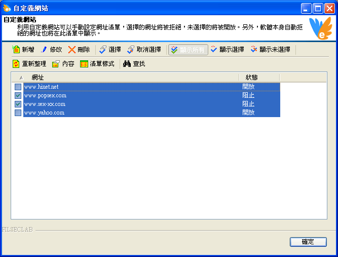Click the 刪除 (Delete) red X icon
Image resolution: width=338 pixels, height=257 pixels.
[72, 50]
